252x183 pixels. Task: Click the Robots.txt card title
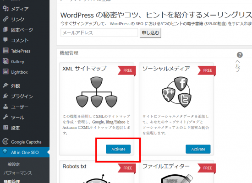[74, 167]
